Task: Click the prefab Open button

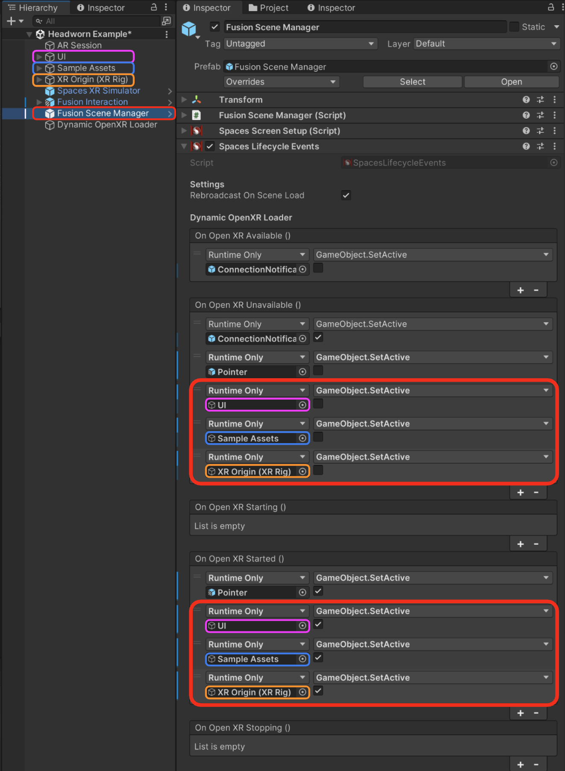Action: (512, 82)
